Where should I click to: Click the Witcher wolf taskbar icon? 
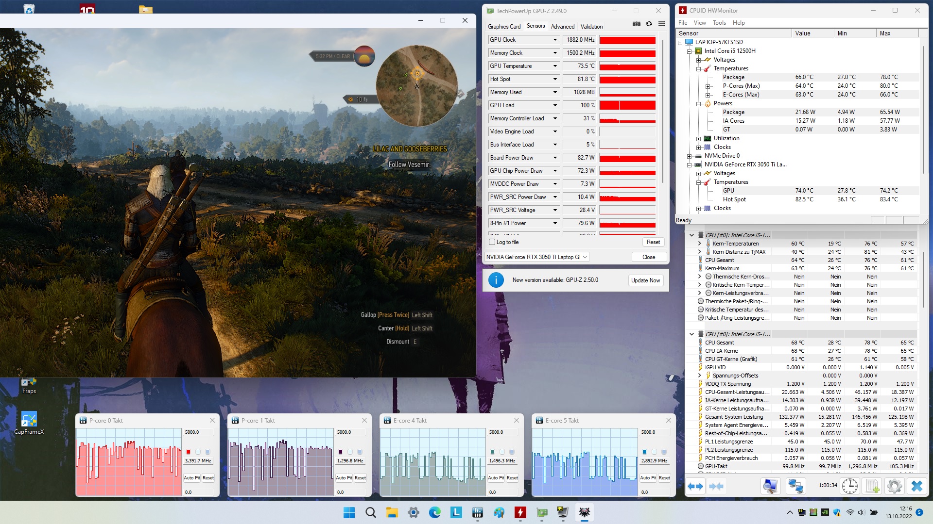[585, 512]
